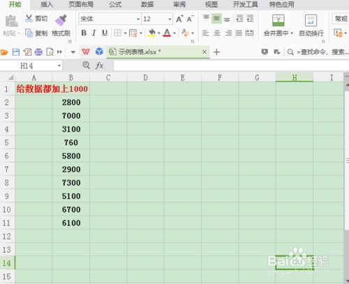
Task: Click the print icon
Action: tap(38, 52)
